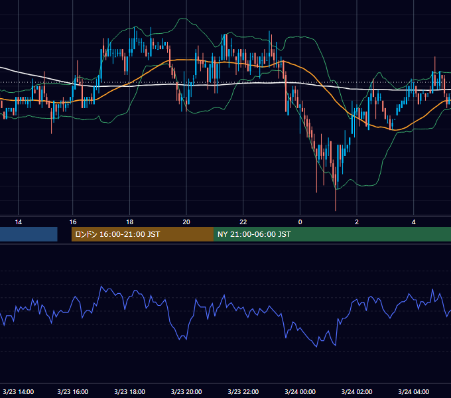Click the 18 hour axis label
The width and height of the screenshot is (451, 398).
point(130,222)
